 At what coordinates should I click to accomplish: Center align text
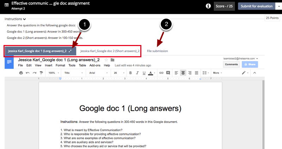click(183, 73)
